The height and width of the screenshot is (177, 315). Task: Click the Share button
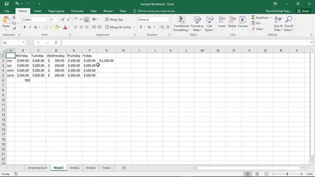coord(303,11)
